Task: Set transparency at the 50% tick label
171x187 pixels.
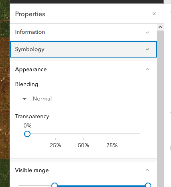Action: coord(83,145)
